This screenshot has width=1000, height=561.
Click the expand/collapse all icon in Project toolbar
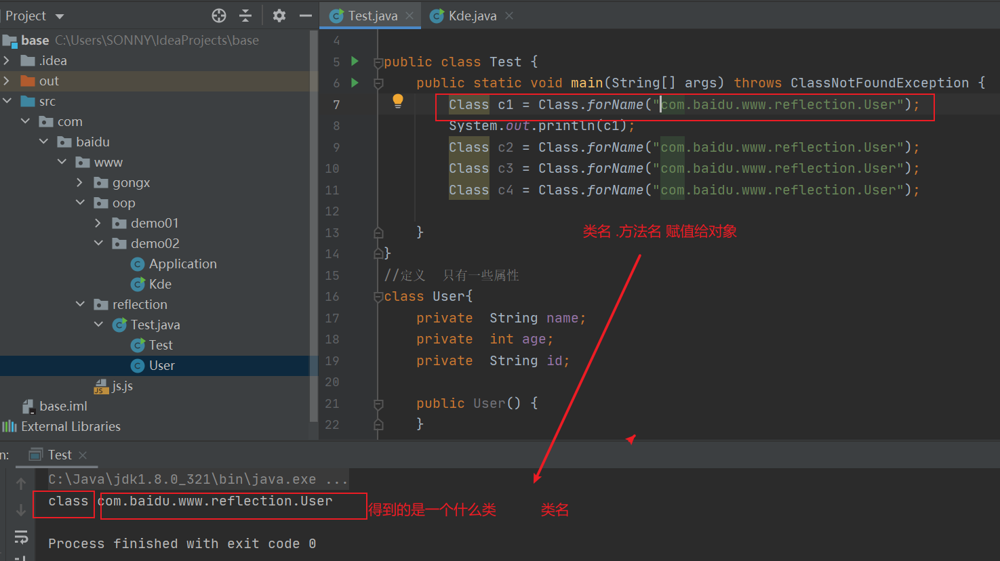pos(245,16)
